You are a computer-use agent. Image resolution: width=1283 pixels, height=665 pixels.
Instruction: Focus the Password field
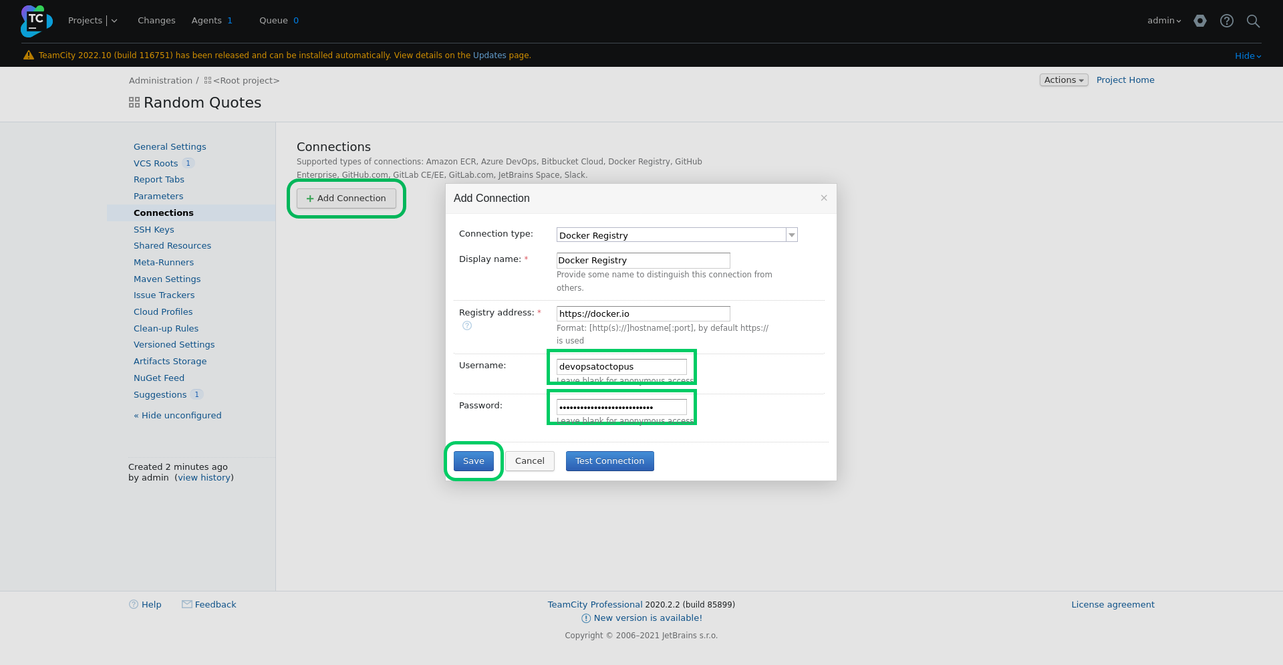621,406
